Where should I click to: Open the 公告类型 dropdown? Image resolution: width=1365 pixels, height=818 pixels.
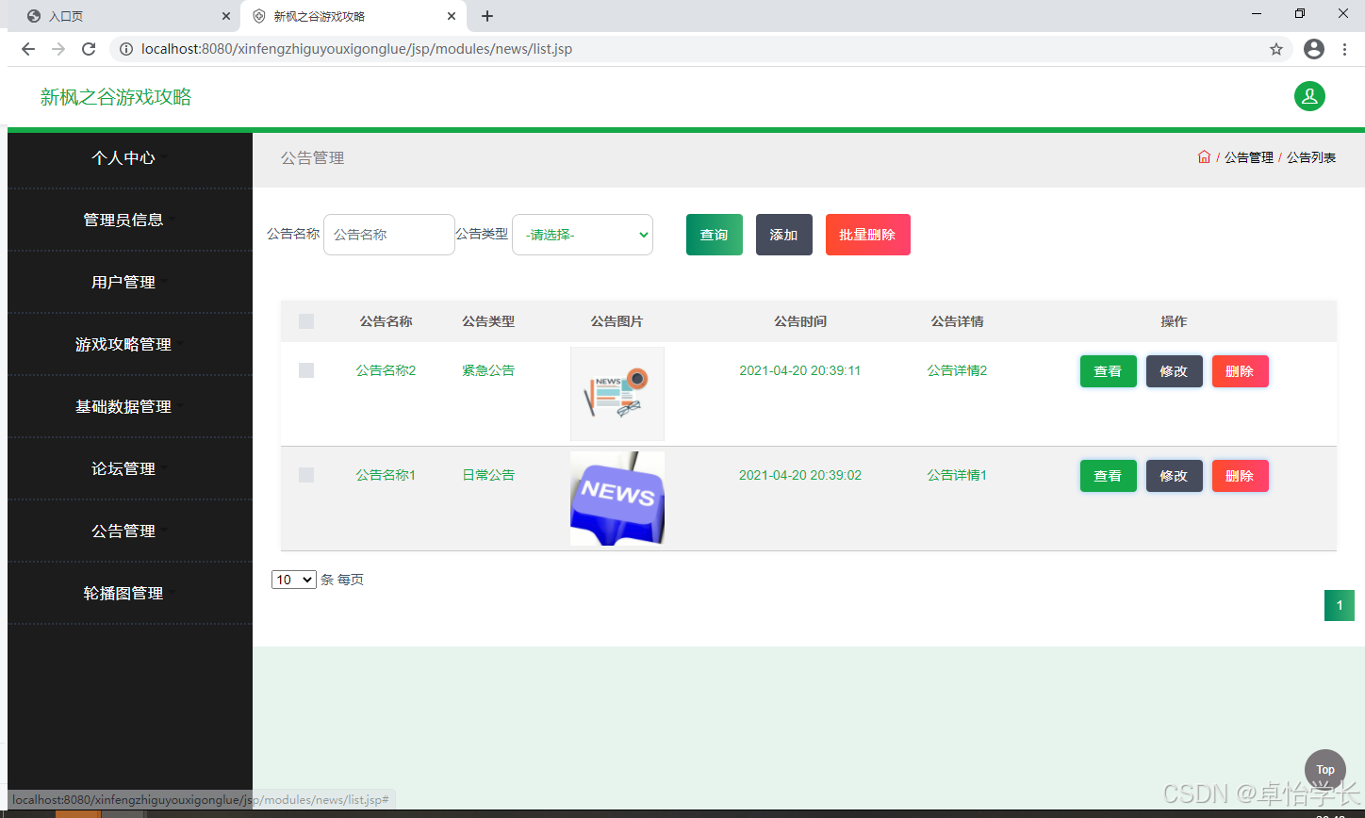(x=583, y=235)
